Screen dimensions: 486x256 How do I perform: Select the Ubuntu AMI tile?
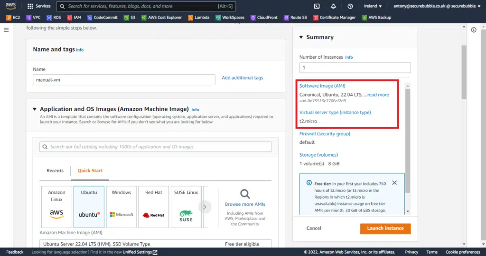click(89, 207)
